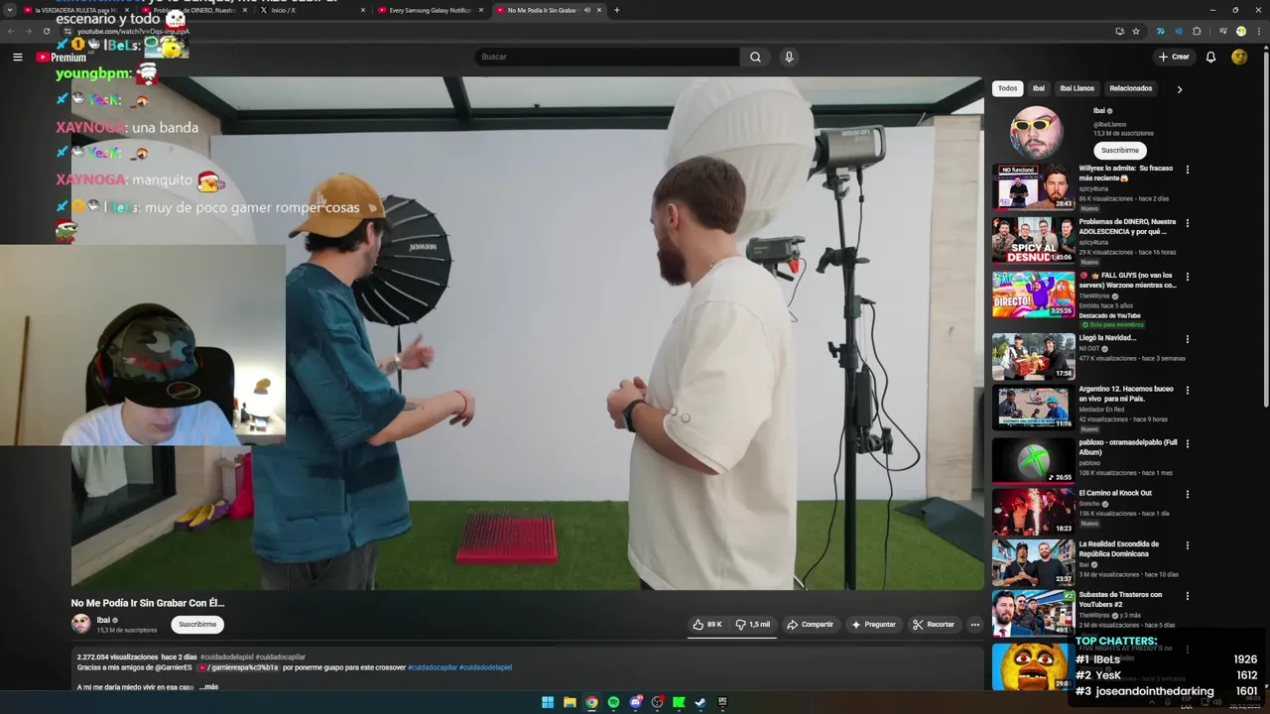Click the Chrome icon in taskbar

591,702
